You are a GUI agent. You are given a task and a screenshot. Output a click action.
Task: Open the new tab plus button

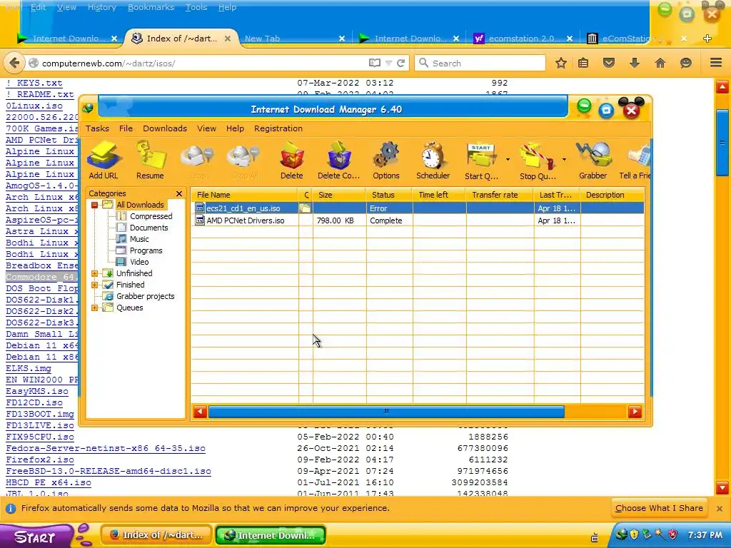pyautogui.click(x=707, y=39)
